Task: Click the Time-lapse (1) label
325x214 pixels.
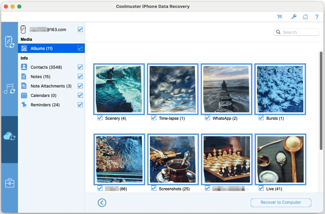Action: (x=172, y=118)
